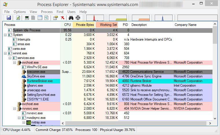
Task: Click the igfxsrvc.exe process icon
Action: [24, 85]
